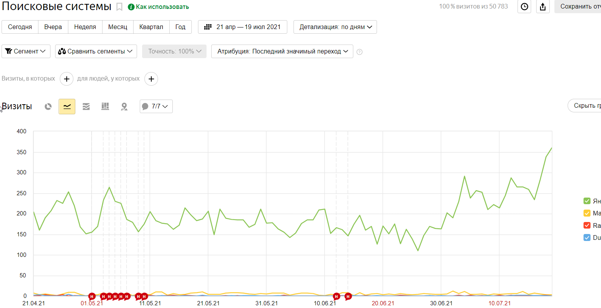Click the annotation marker near 01.05.21

(92, 296)
